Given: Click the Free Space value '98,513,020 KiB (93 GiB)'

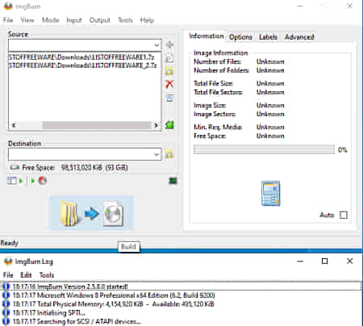Looking at the screenshot, I should point(94,168).
